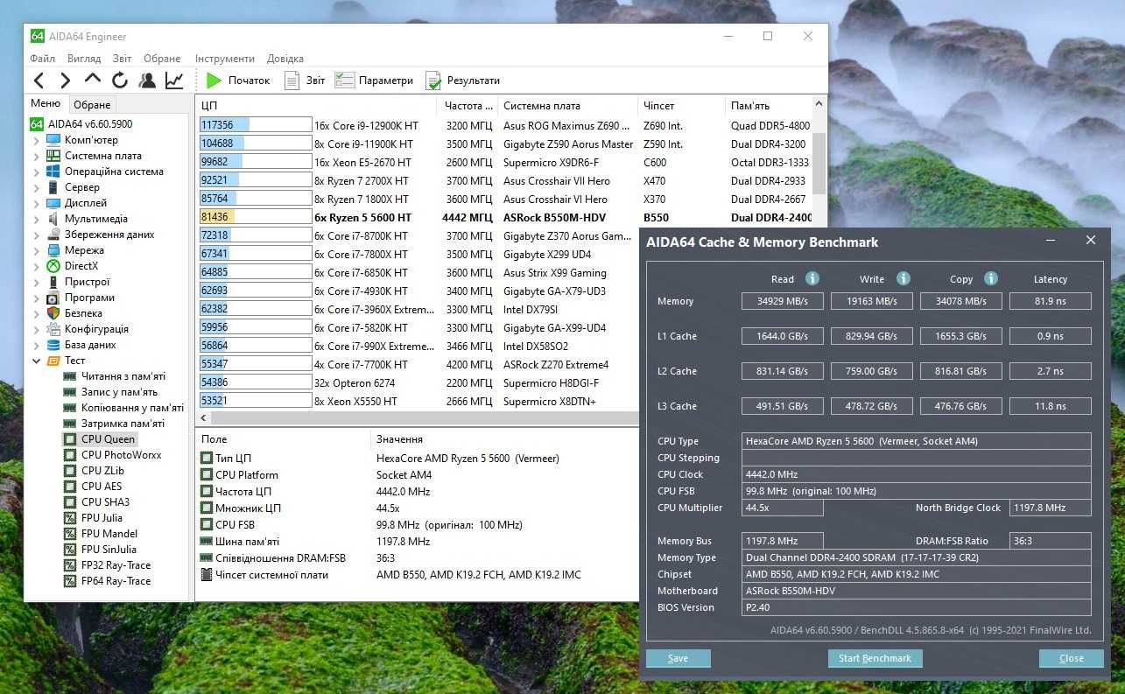Click the Refresh icon in toolbar
The width and height of the screenshot is (1125, 694).
click(x=119, y=81)
